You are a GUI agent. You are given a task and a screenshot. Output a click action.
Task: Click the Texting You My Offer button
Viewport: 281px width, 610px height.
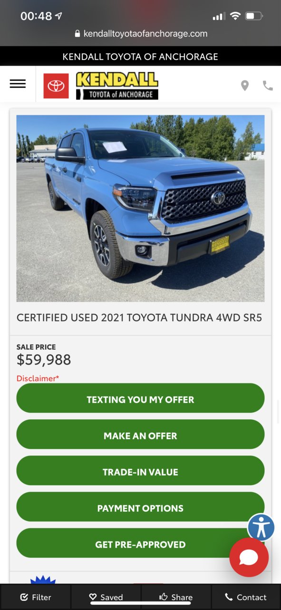140,398
